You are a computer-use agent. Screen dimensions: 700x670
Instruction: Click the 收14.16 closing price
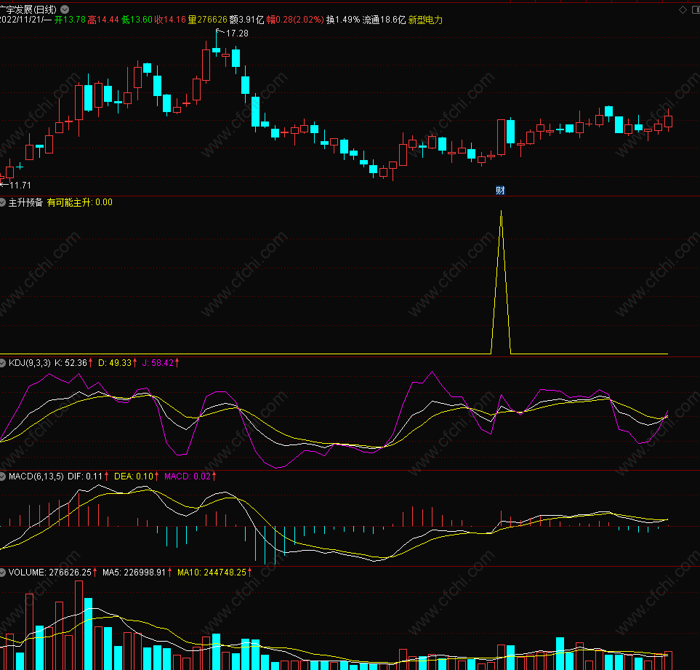tap(170, 20)
